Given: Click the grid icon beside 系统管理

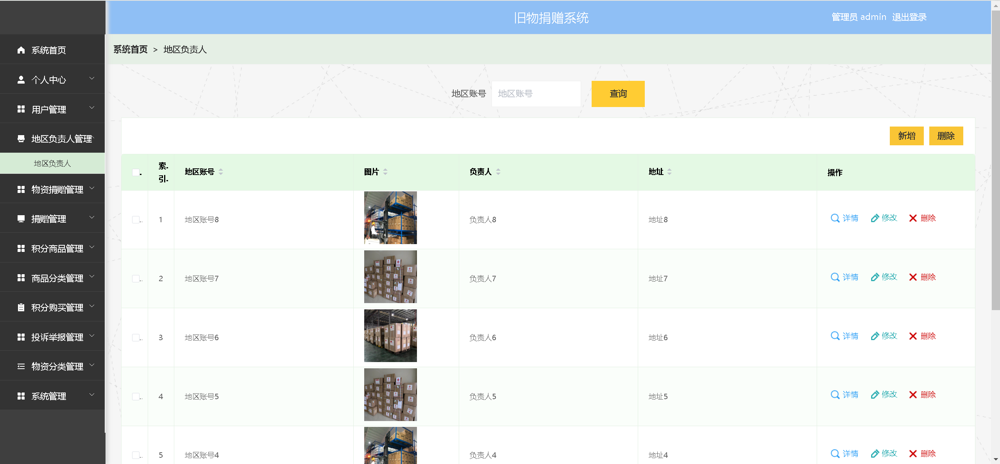Looking at the screenshot, I should pyautogui.click(x=21, y=396).
